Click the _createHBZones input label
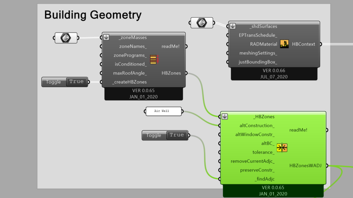 click(x=130, y=82)
